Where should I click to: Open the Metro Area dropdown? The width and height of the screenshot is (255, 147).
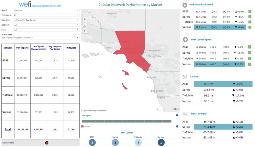tap(40, 38)
